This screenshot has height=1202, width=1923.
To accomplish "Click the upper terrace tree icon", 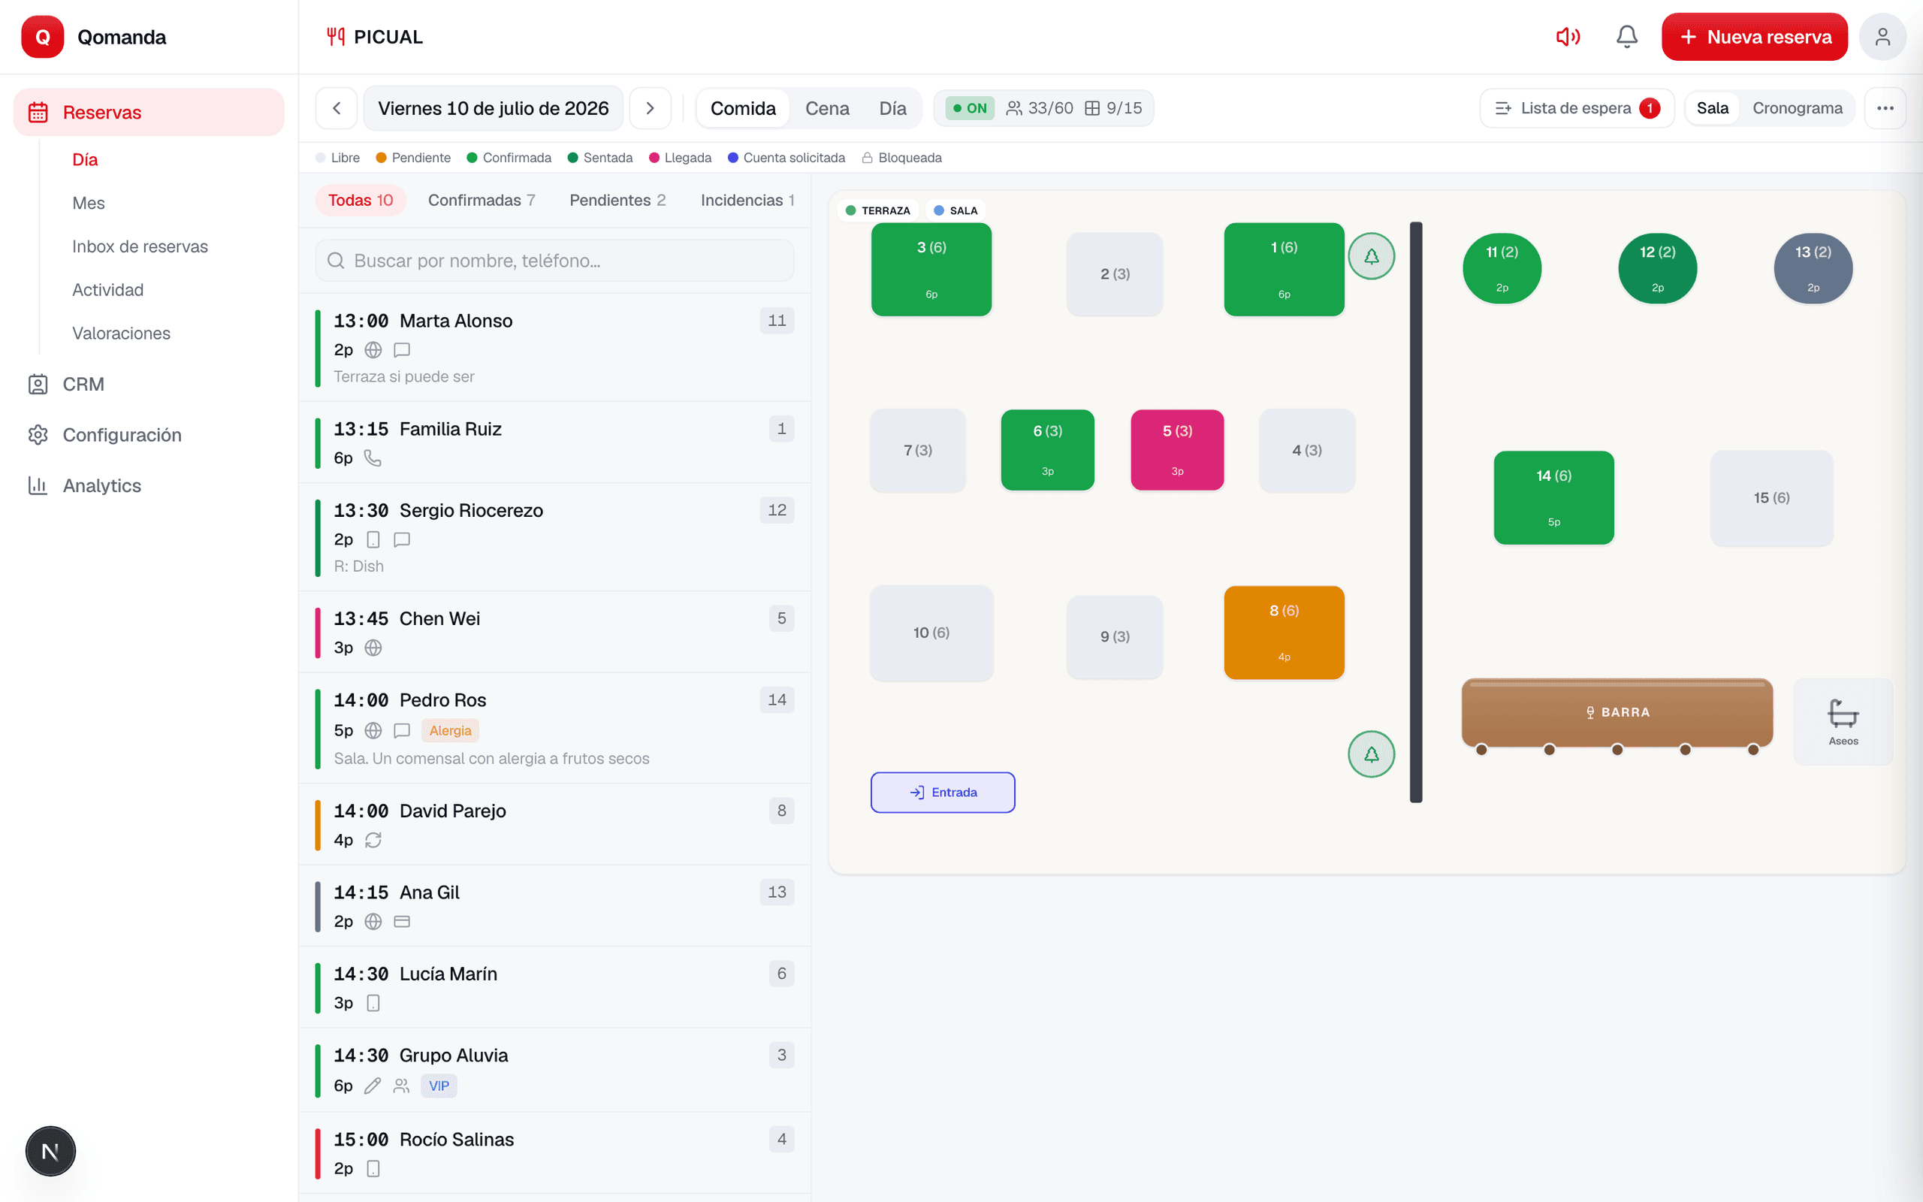I will (x=1372, y=256).
